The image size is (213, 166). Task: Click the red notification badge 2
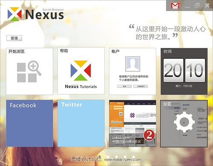point(149,135)
